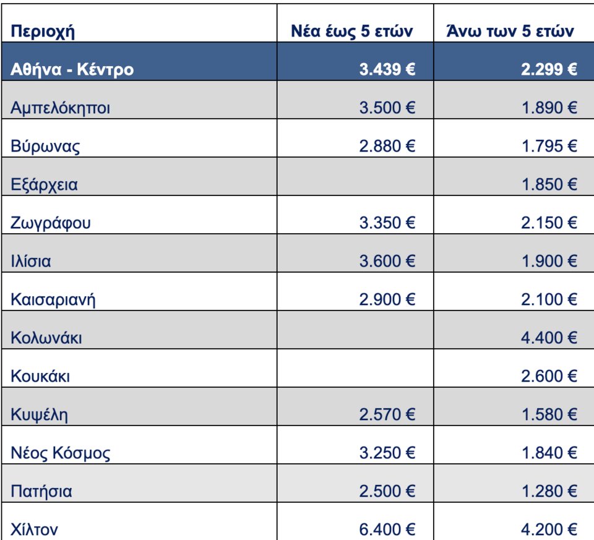Viewport: 594px width, 540px height.
Task: Select the Χίλτον area cell
Action: click(35, 529)
